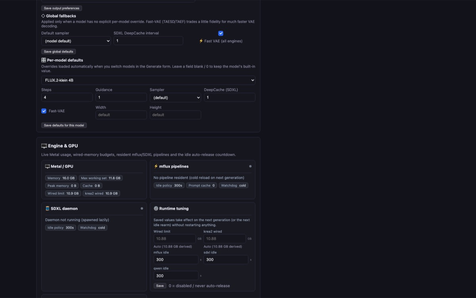Screen dimensions: 476x298
Task: Focus the Height input field
Action: [x=175, y=115]
